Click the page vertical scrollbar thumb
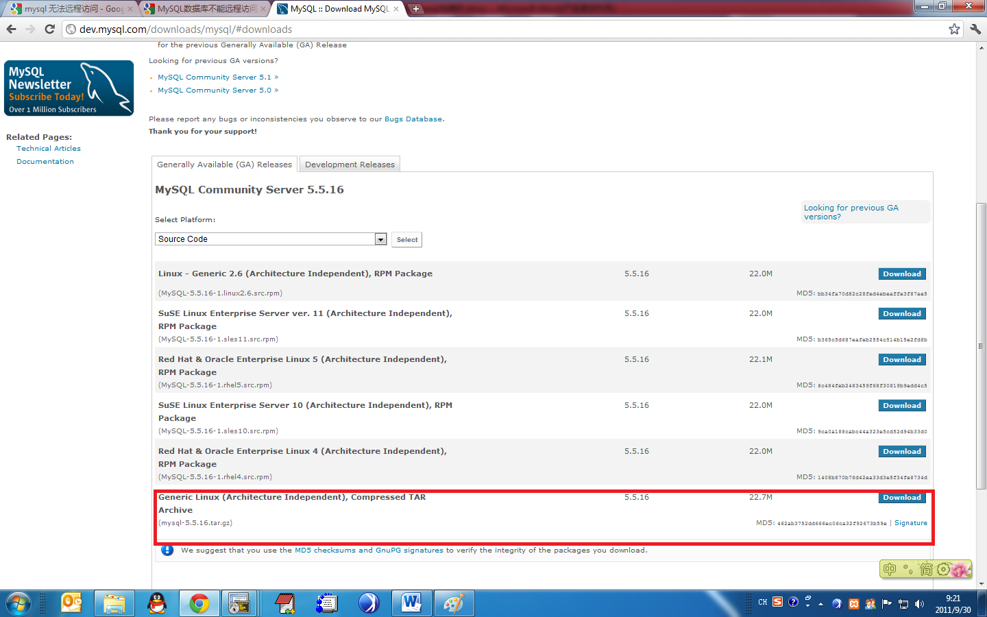The height and width of the screenshot is (617, 987). pos(981,346)
